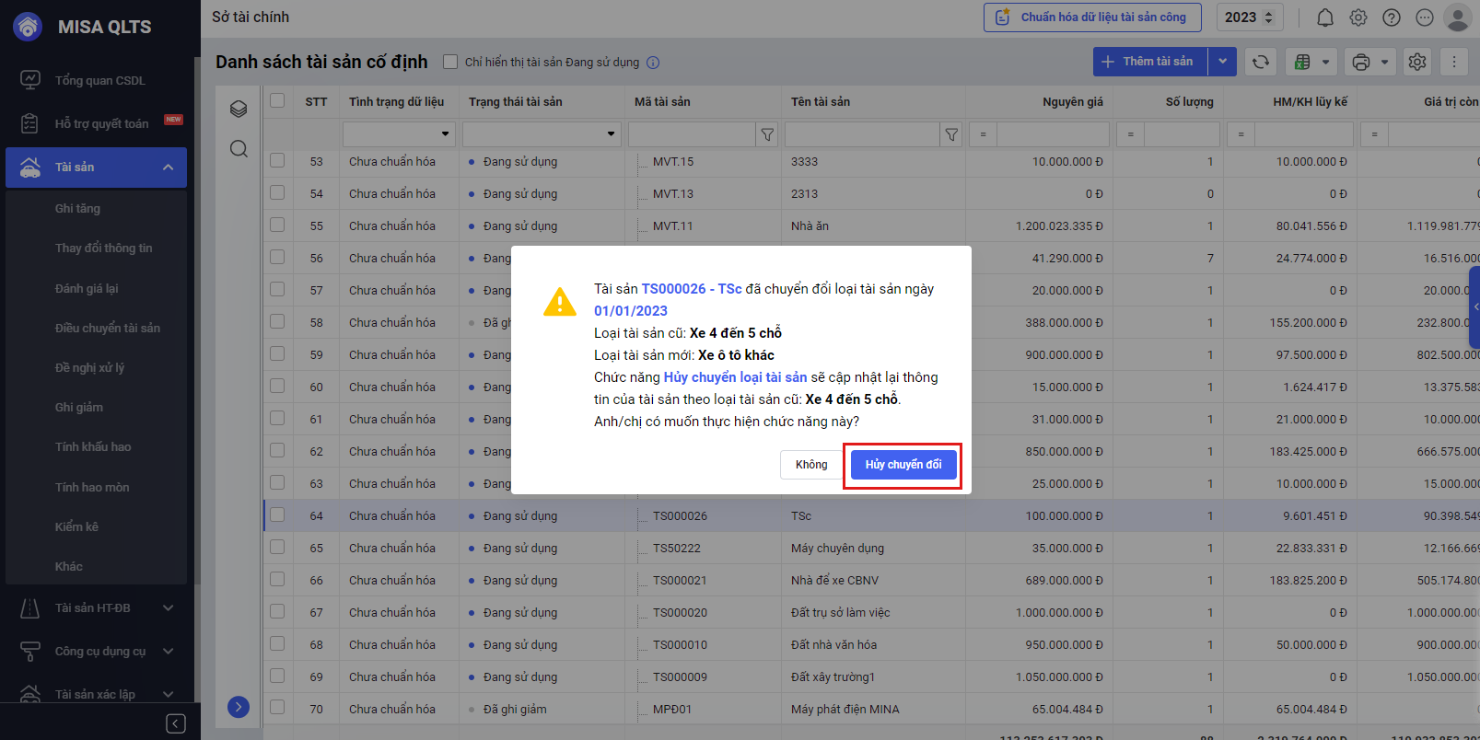The image size is (1480, 740).
Task: Tick the checkbox for row 65
Action: click(277, 548)
